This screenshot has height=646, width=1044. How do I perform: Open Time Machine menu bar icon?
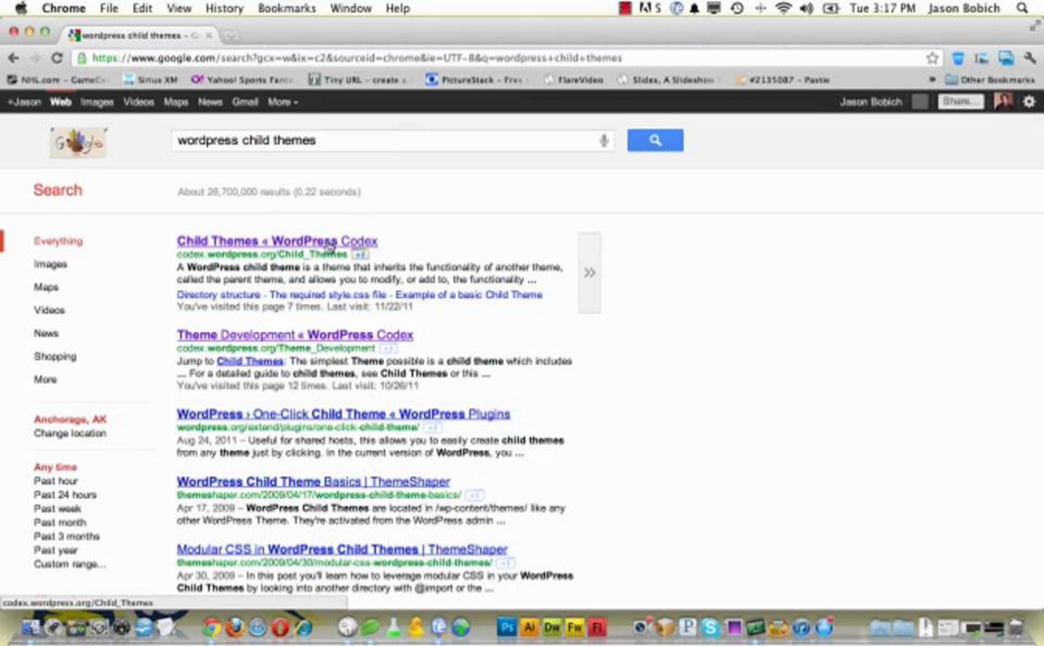[737, 8]
